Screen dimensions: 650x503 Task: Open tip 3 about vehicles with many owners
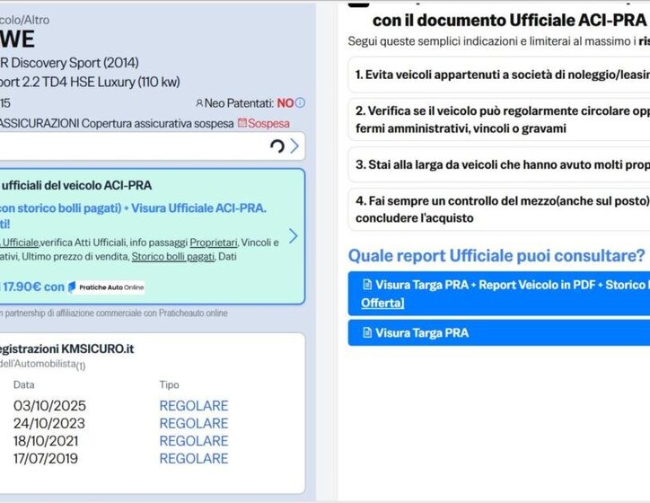498,165
